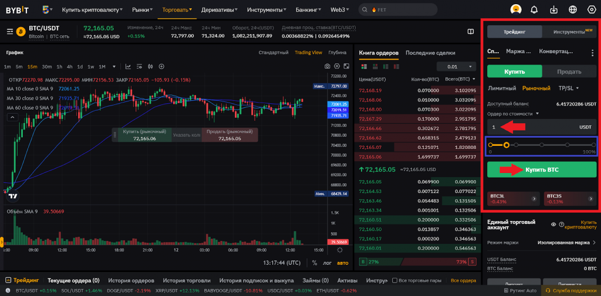The image size is (601, 296).
Task: Take a chart screenshot with camera icon
Action: [x=327, y=67]
